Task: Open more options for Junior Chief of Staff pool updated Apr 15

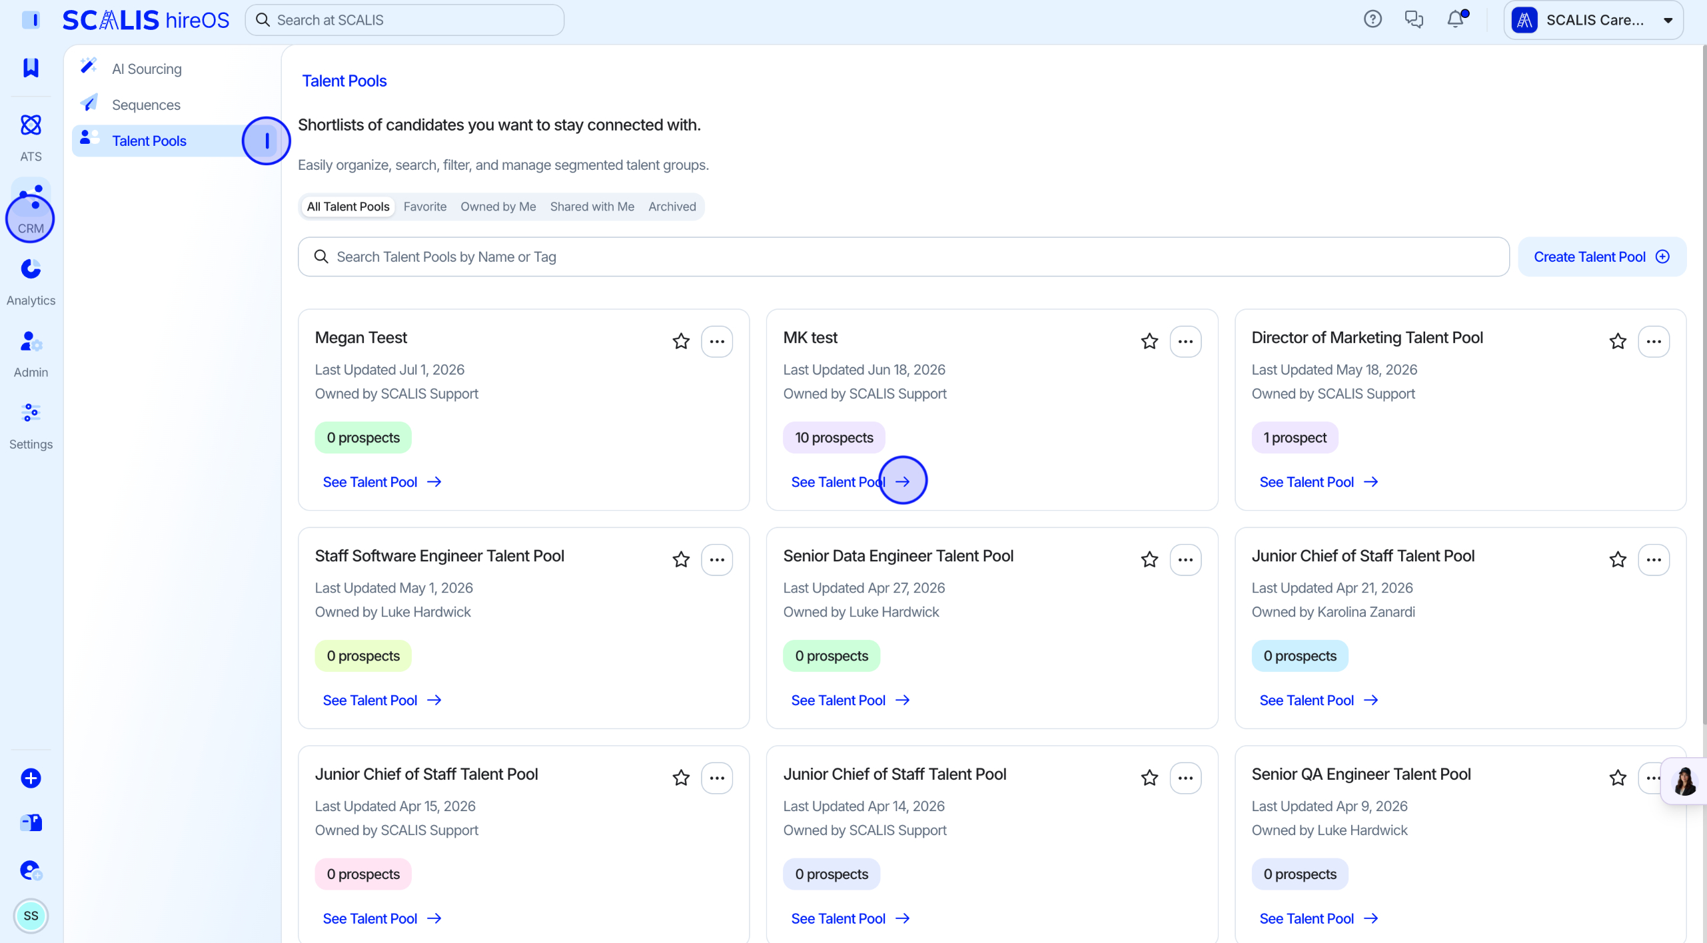Action: coord(717,778)
